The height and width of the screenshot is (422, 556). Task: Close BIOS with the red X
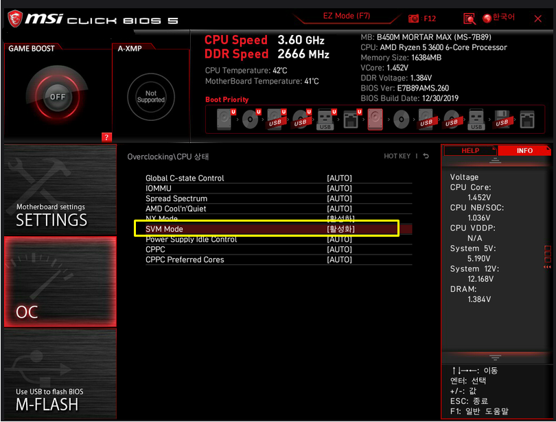537,19
